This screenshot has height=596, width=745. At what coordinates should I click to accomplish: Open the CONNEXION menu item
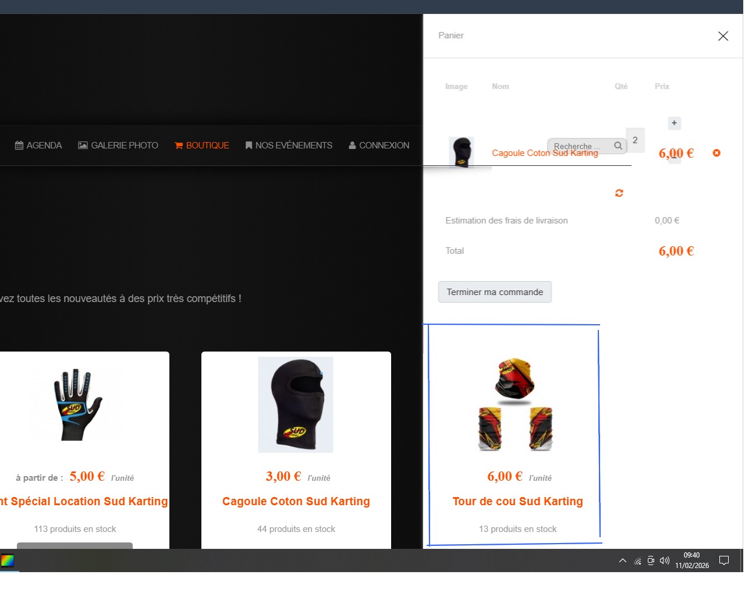click(379, 146)
